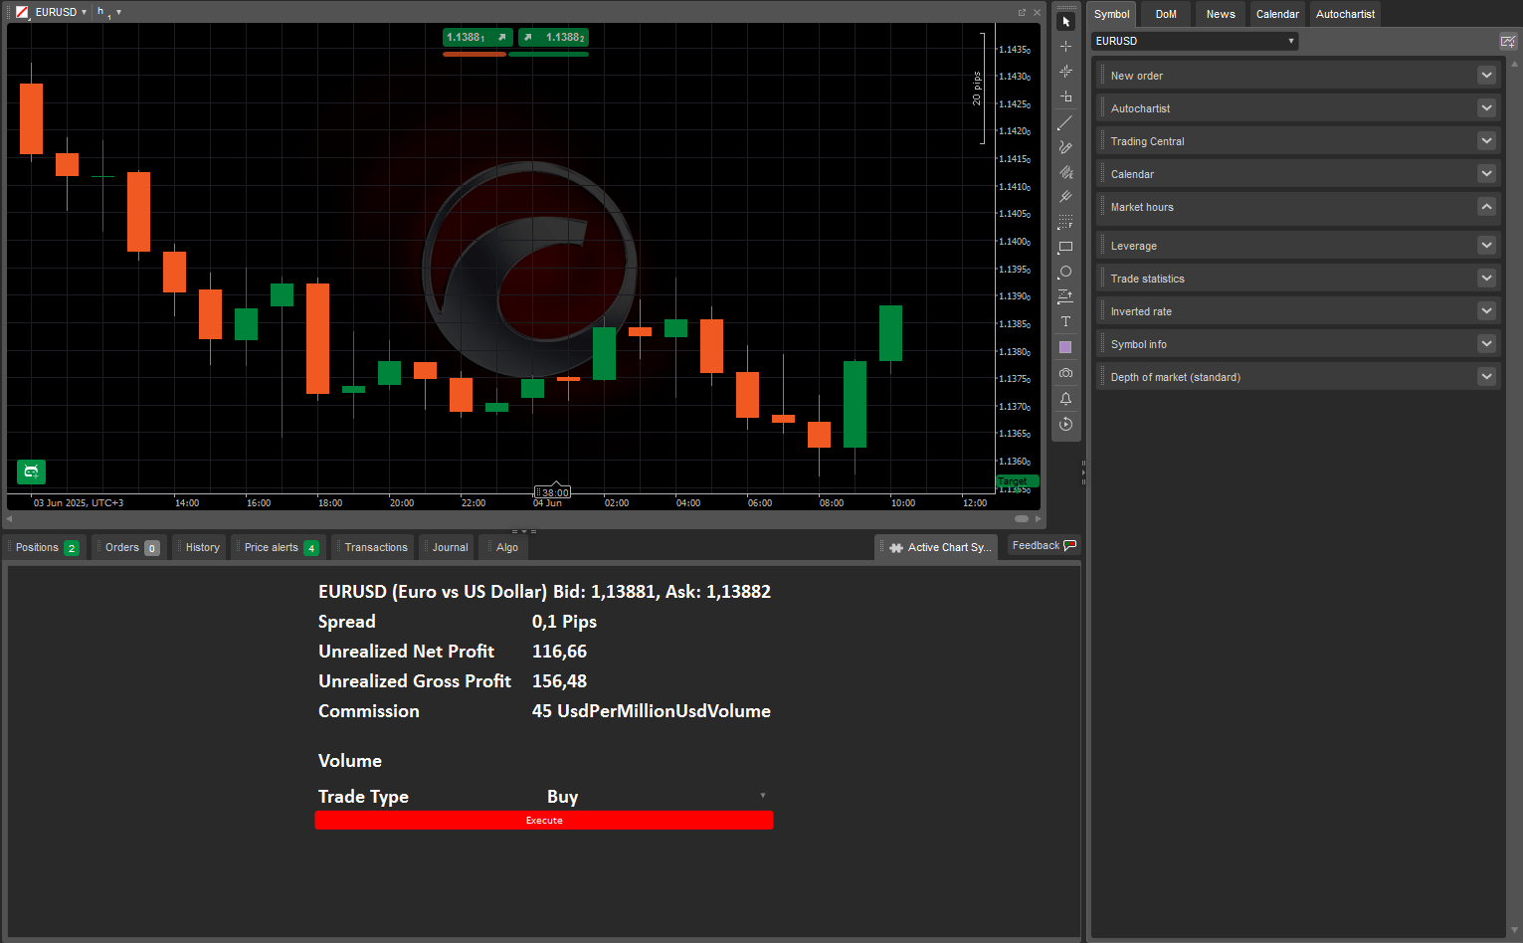The image size is (1523, 943).
Task: Expand Depth of market (standard) section
Action: pos(1486,377)
